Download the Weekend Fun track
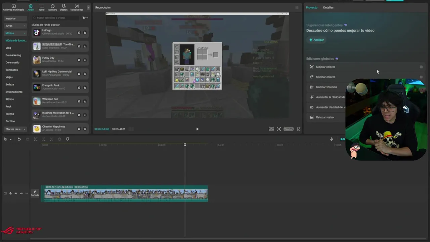 [85, 101]
